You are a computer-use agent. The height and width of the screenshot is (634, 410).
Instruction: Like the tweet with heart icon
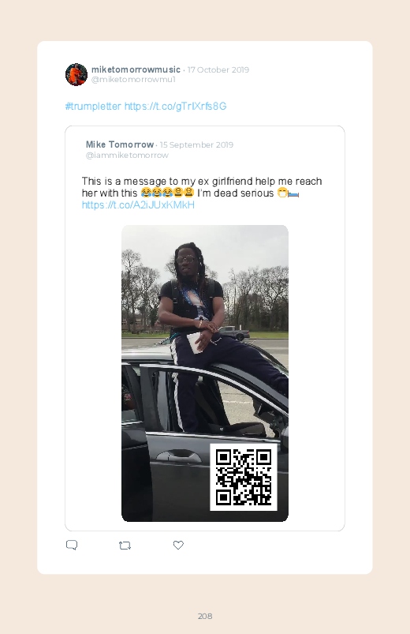178,545
